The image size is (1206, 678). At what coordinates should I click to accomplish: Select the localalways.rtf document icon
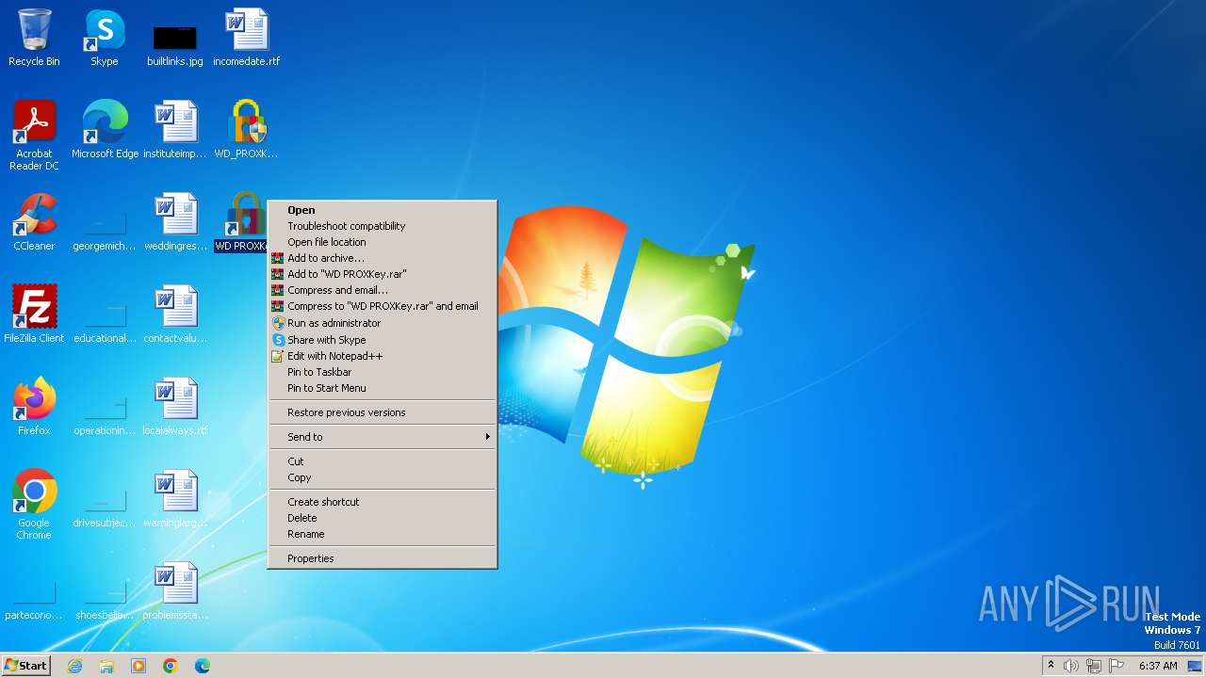pyautogui.click(x=175, y=407)
